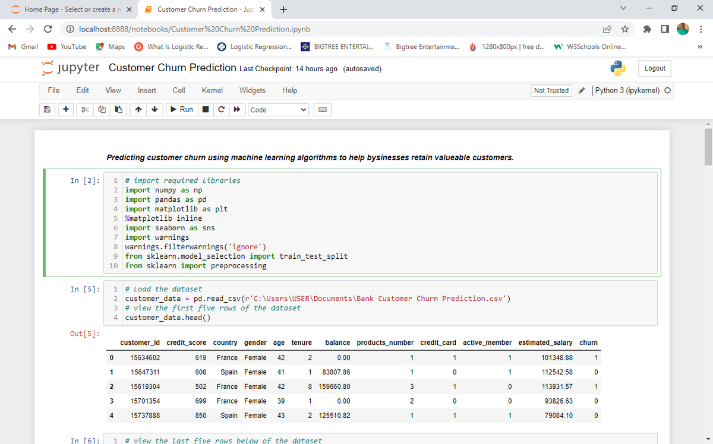Go back in browser history
Screen dimensions: 713x444
[x=13, y=29]
